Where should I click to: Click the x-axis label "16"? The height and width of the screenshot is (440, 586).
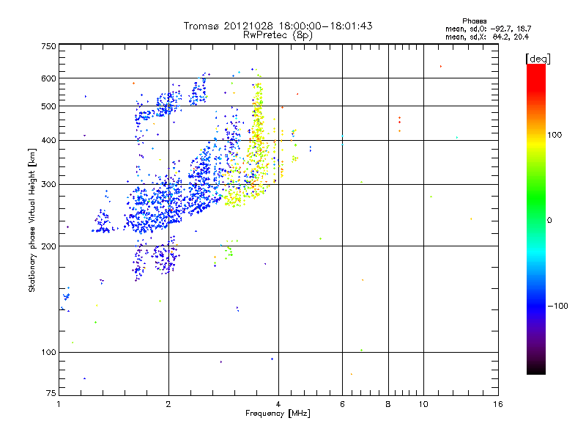click(x=498, y=404)
